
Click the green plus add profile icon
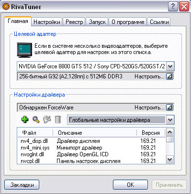(x=25, y=119)
